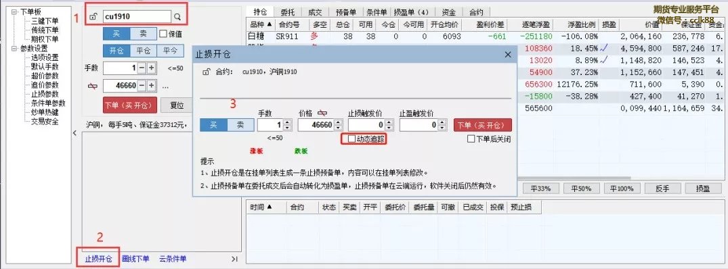Click 复位 button
The width and height of the screenshot is (728, 269).
pos(177,105)
